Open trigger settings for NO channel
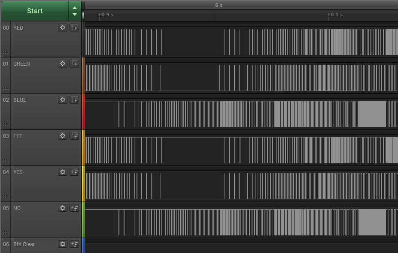398x253 pixels. pyautogui.click(x=74, y=208)
